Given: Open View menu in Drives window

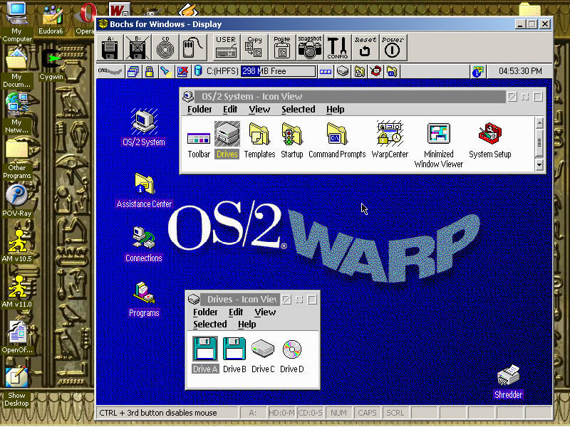Looking at the screenshot, I should 265,312.
